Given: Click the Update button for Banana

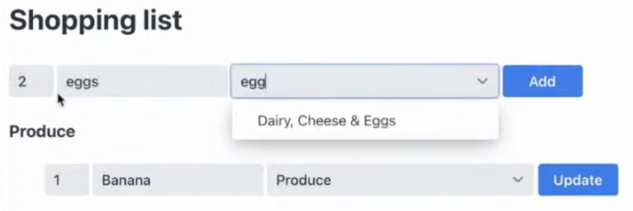Looking at the screenshot, I should click(x=578, y=180).
